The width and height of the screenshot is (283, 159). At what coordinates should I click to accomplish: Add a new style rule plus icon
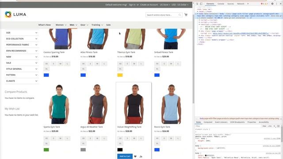click(x=274, y=126)
